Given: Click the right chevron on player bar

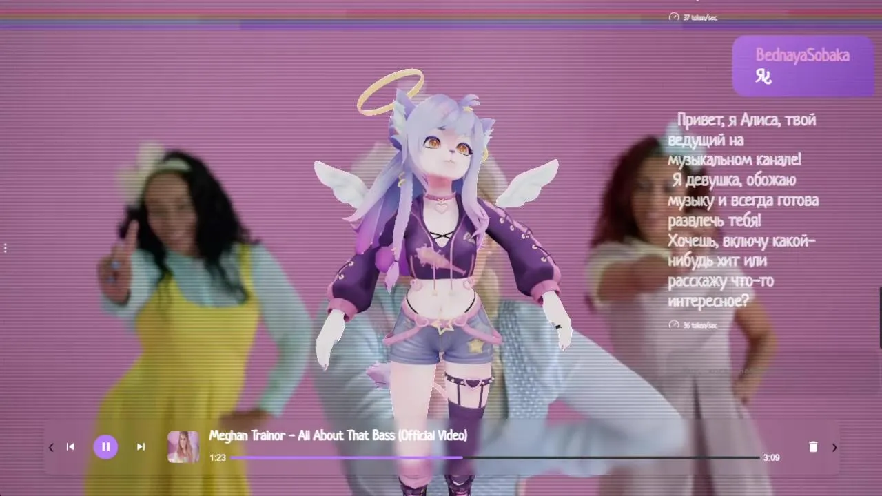Looking at the screenshot, I should tap(834, 448).
